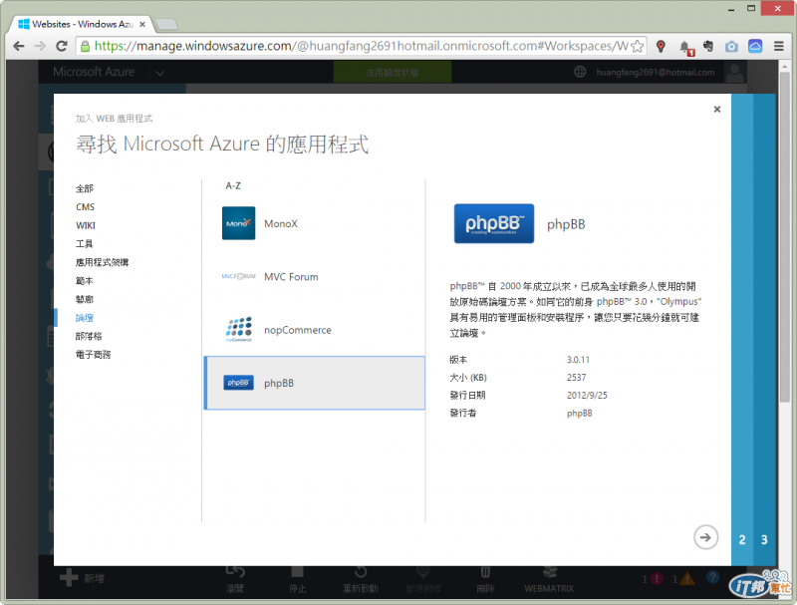Select the 論壇 category
The image size is (797, 605).
(x=85, y=318)
